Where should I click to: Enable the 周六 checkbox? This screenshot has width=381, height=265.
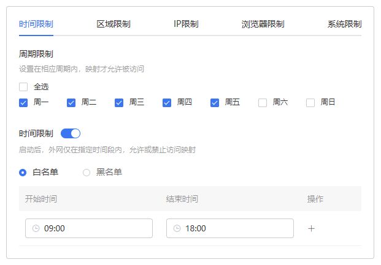[x=263, y=103]
